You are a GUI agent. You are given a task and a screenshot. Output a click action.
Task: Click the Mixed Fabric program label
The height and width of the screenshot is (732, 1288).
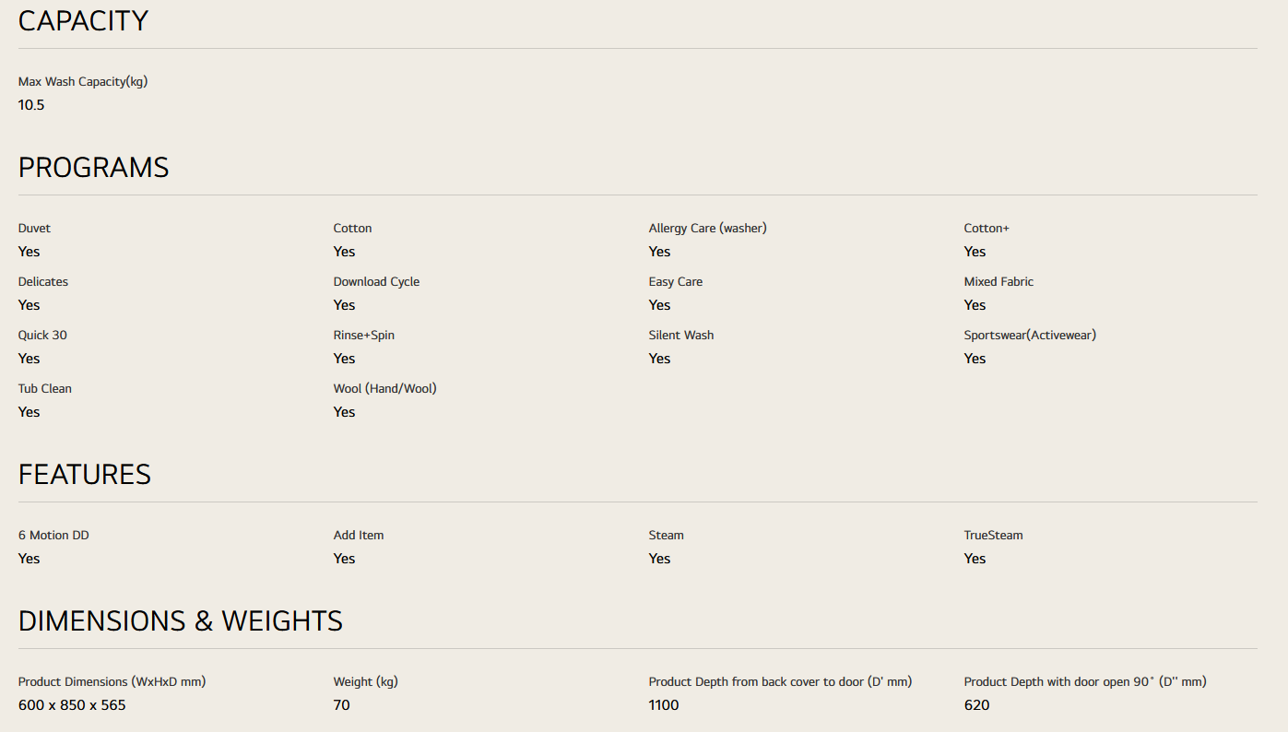click(998, 281)
